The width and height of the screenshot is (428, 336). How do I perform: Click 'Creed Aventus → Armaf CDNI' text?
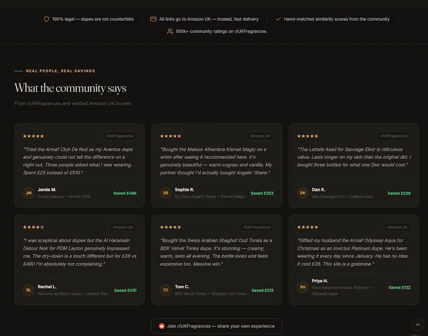(64, 196)
